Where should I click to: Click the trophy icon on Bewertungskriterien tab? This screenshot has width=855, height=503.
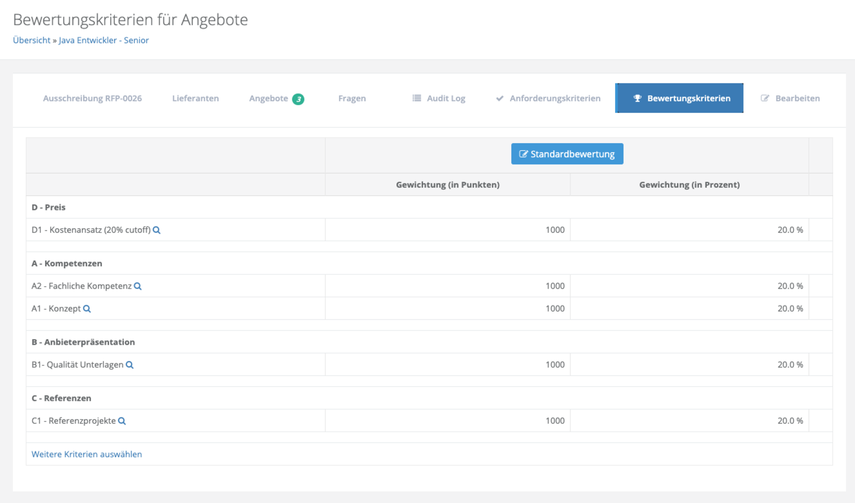[x=637, y=98]
